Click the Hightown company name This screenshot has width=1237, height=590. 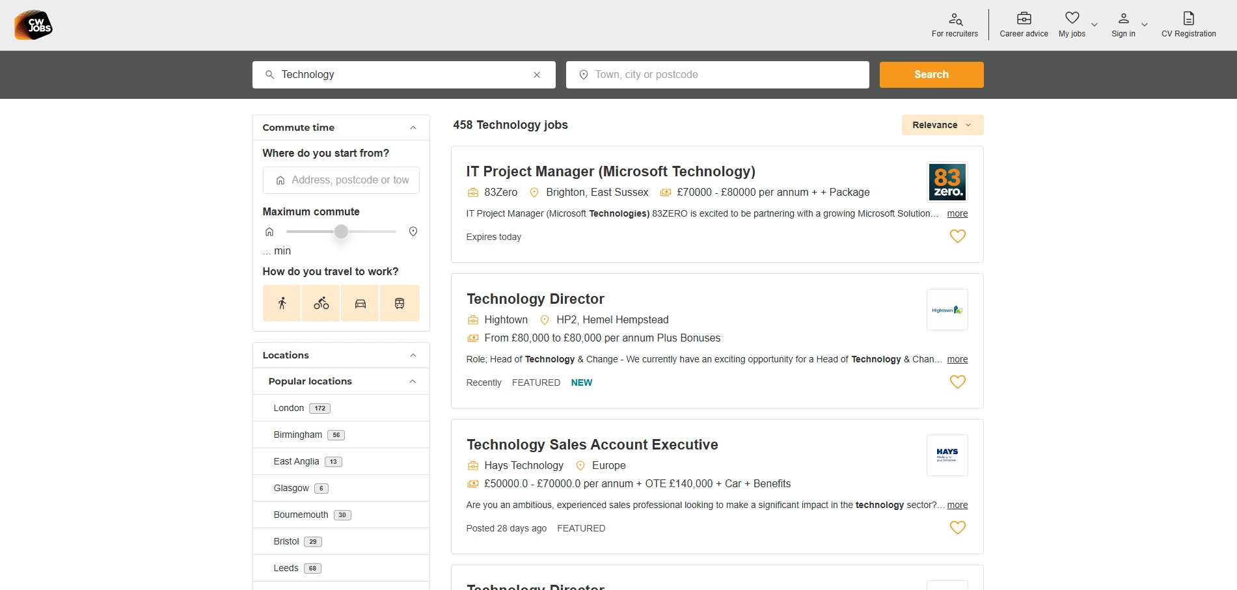[506, 320]
